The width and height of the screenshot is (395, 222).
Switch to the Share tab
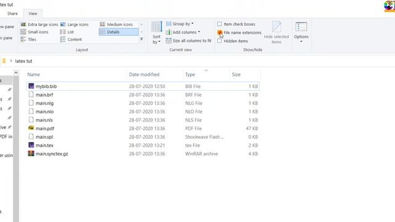(12, 14)
